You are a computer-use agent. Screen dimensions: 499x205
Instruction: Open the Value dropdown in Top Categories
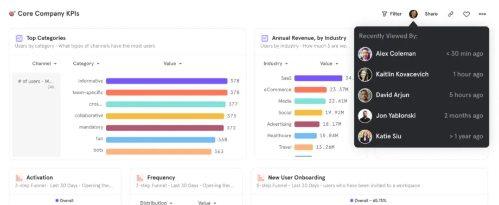(173, 63)
